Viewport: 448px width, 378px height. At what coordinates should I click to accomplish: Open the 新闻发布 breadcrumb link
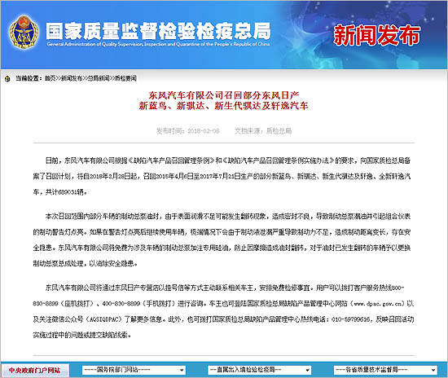(72, 78)
